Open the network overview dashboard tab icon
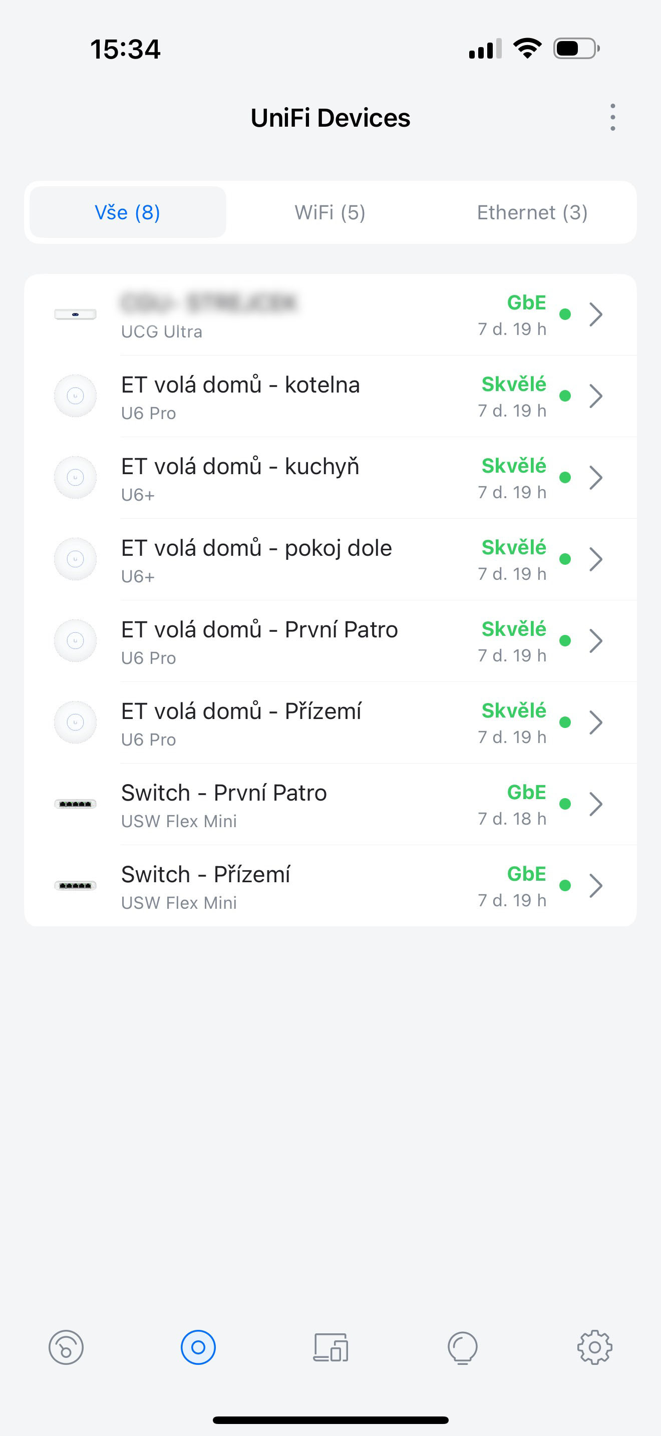Image resolution: width=661 pixels, height=1436 pixels. pos(66,1347)
